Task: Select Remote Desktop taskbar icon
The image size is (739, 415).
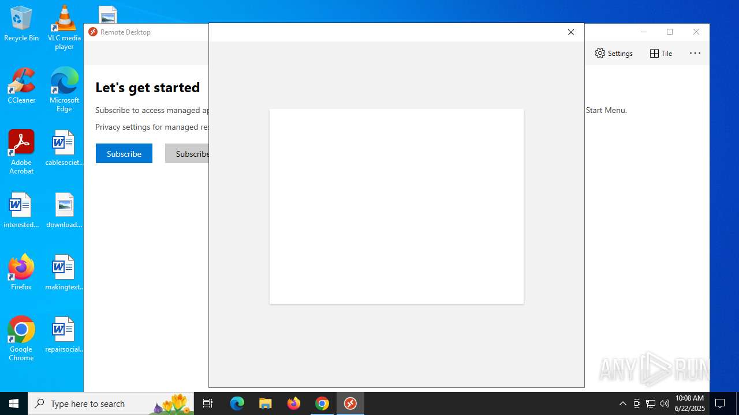Action: point(350,403)
